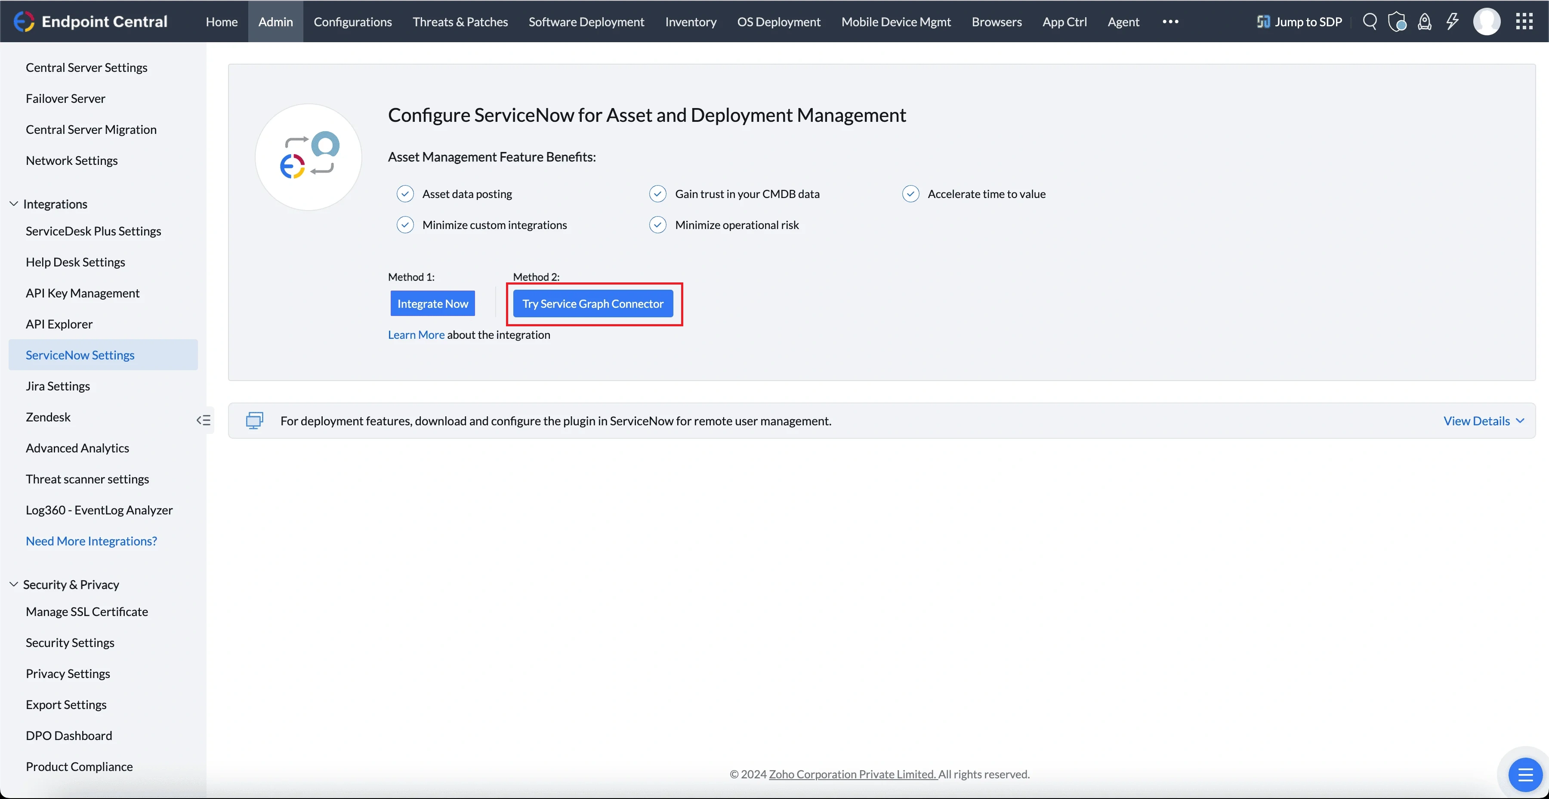Click the lightning bolt quick actions icon

tap(1452, 22)
